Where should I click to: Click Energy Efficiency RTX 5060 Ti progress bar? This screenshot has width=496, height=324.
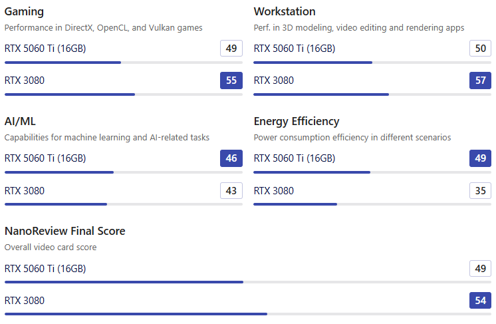372,172
